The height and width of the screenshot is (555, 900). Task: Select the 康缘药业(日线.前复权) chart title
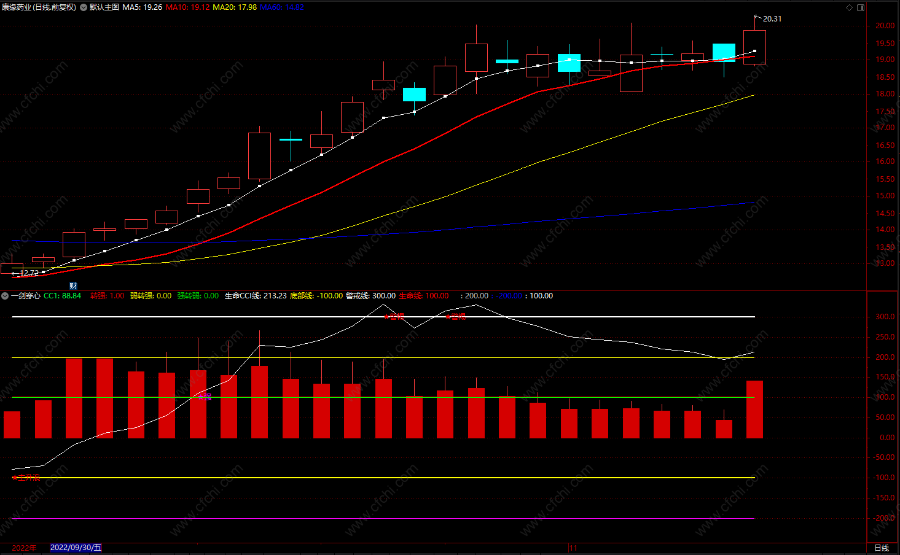(39, 7)
